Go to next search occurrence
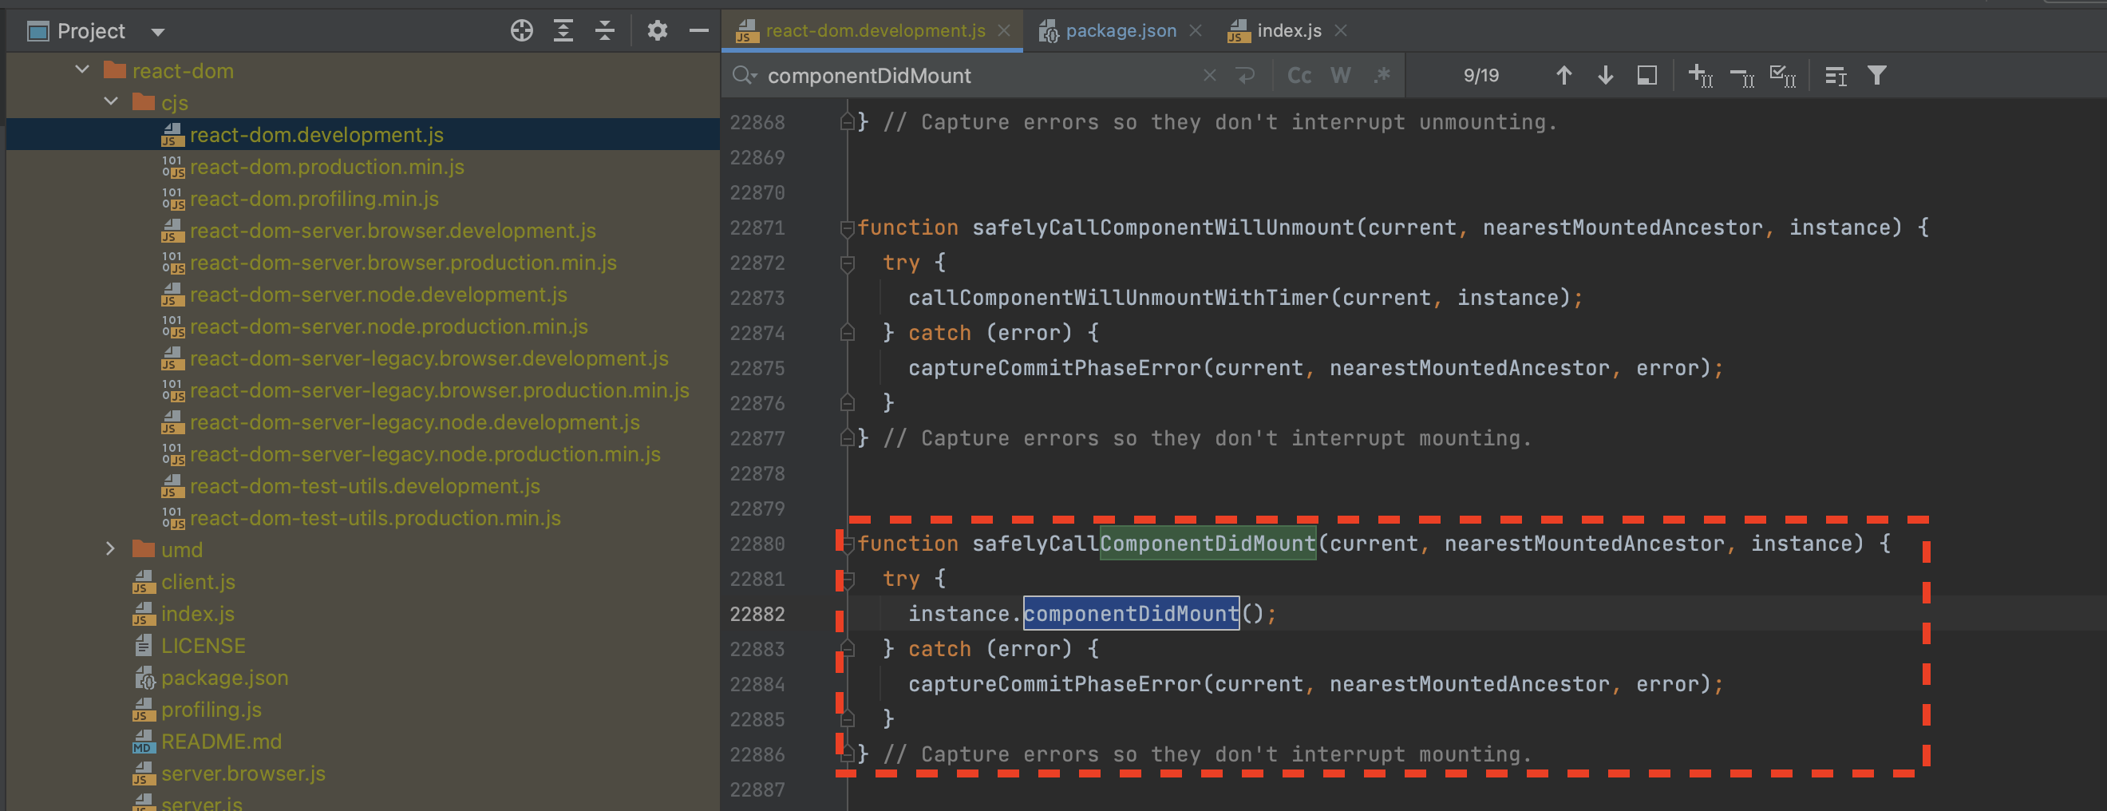2107x811 pixels. [1605, 75]
